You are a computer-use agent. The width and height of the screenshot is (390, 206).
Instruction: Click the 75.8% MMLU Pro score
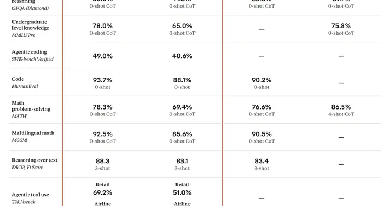pyautogui.click(x=341, y=26)
